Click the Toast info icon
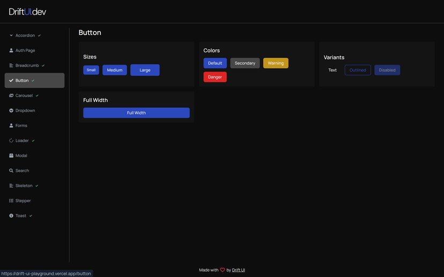The height and width of the screenshot is (277, 444). (x=11, y=215)
